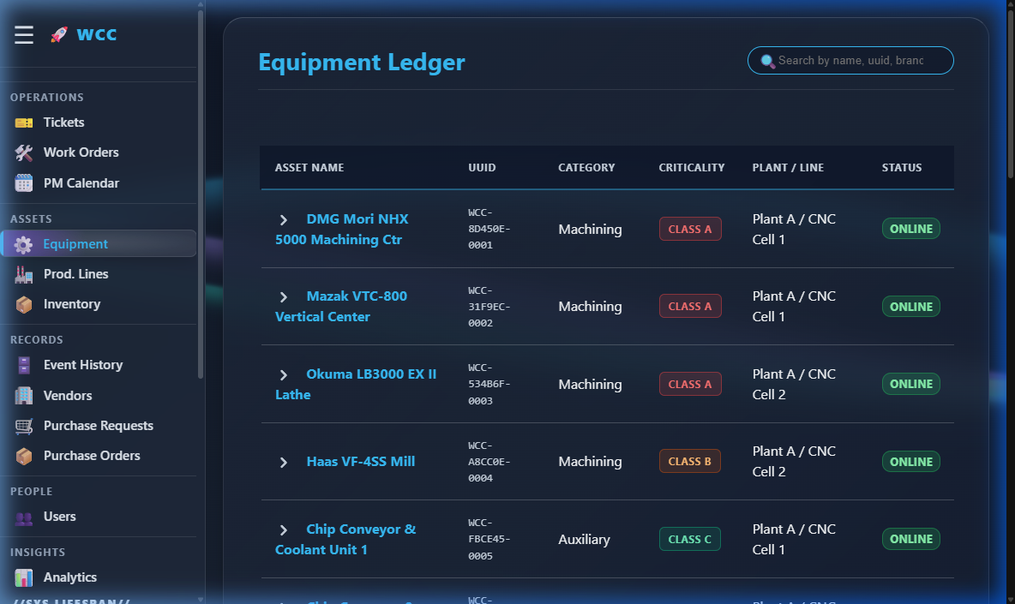
Task: Click the Event History cabinet icon
Action: 24,365
